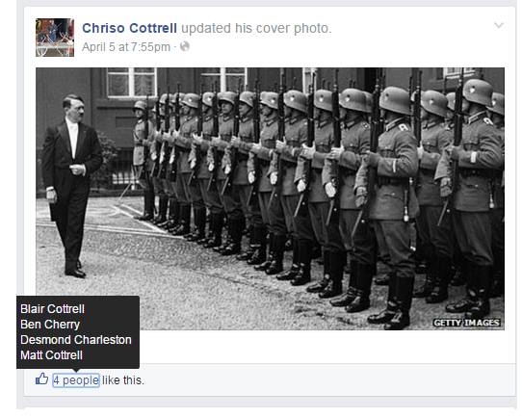Click the leftmost building window in the photo
Image resolution: width=522 pixels, height=418 pixels.
pos(132,82)
